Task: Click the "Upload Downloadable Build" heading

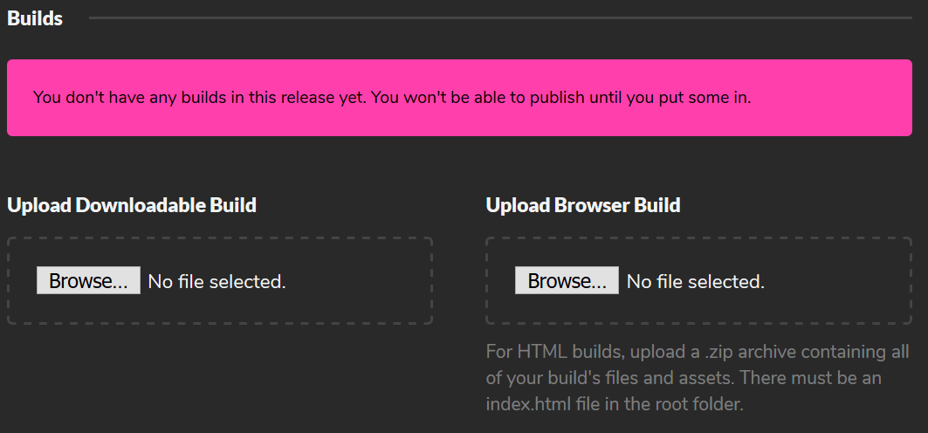Action: (x=132, y=206)
